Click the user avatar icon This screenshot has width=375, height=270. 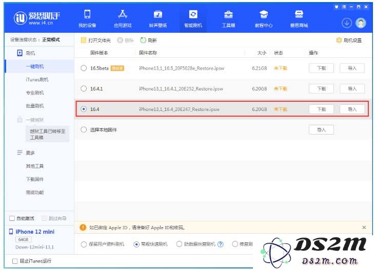[x=361, y=23]
